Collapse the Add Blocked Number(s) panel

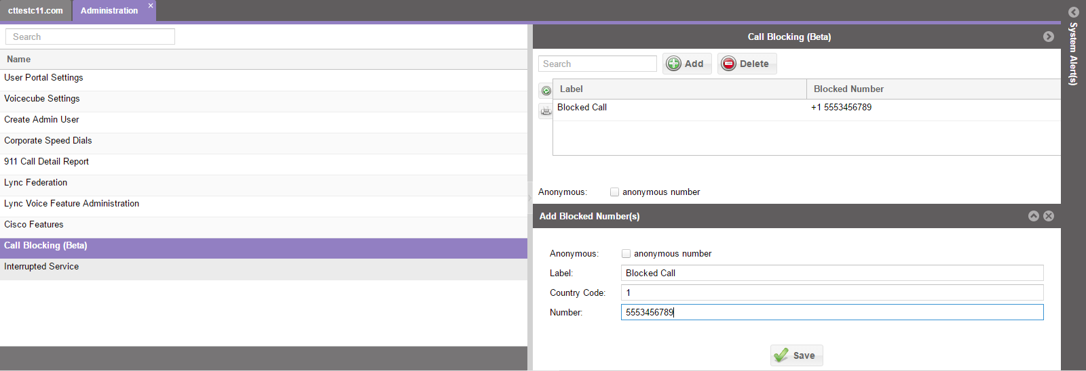tap(1034, 216)
